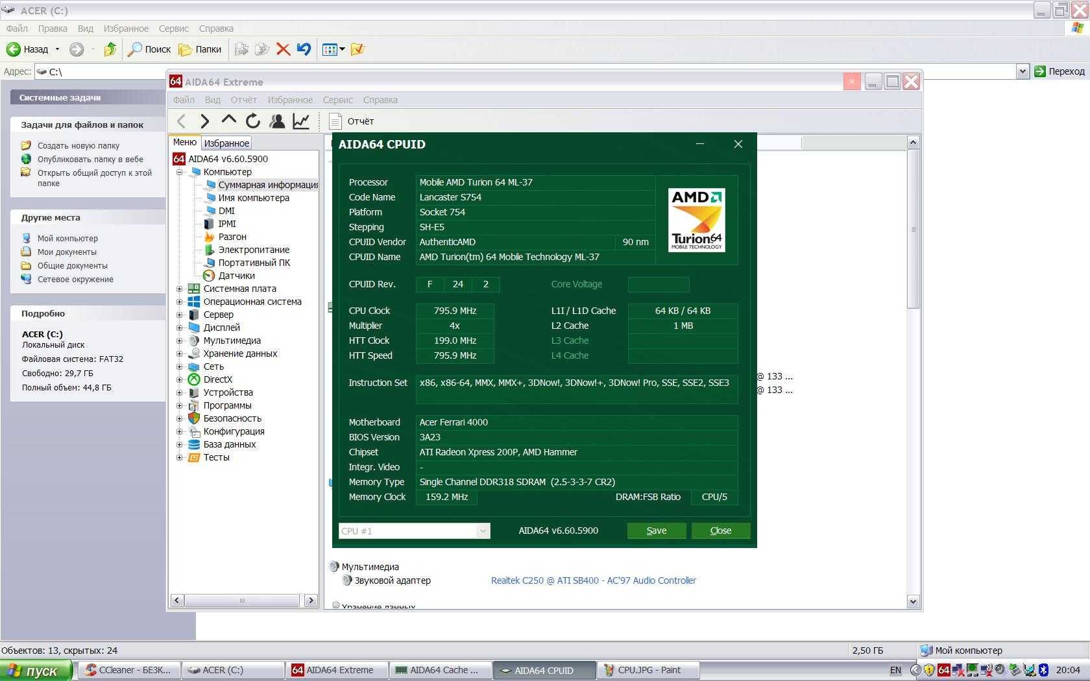Image resolution: width=1090 pixels, height=681 pixels.
Task: Expand Тесты tree node
Action: point(180,457)
